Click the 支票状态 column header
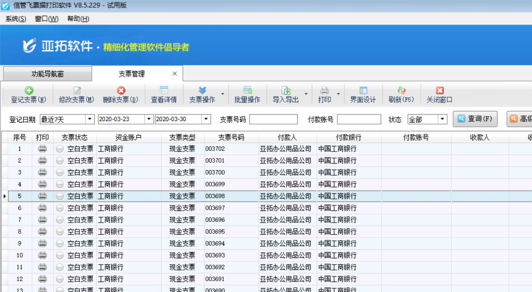Screen dimensions: 532x292 [x=75, y=137]
